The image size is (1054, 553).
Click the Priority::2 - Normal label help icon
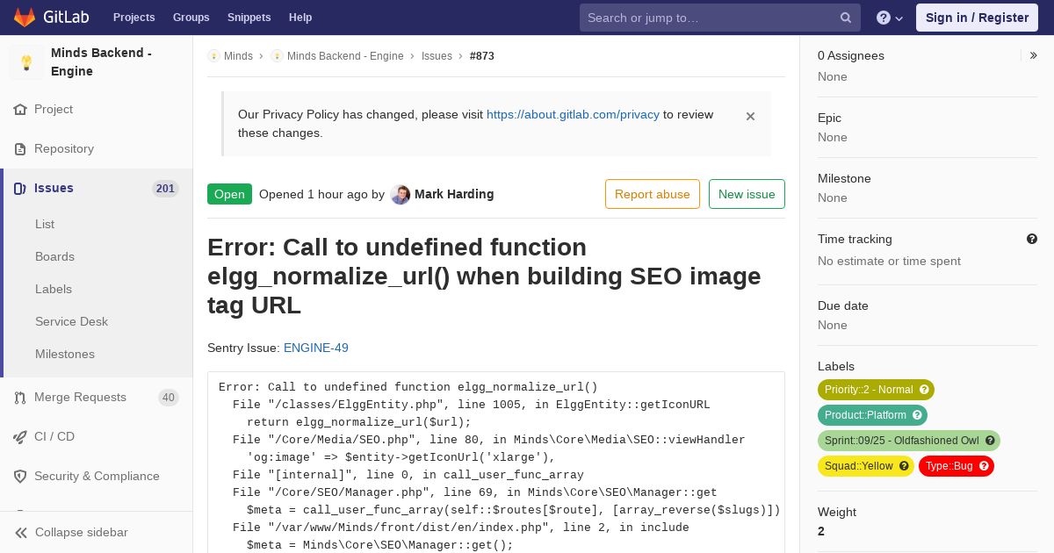[x=924, y=390]
